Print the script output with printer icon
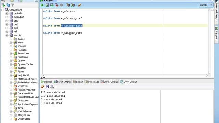 [x=52, y=87]
